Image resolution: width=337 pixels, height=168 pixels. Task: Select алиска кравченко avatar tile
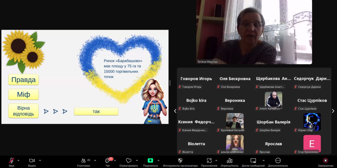pyautogui.click(x=235, y=144)
